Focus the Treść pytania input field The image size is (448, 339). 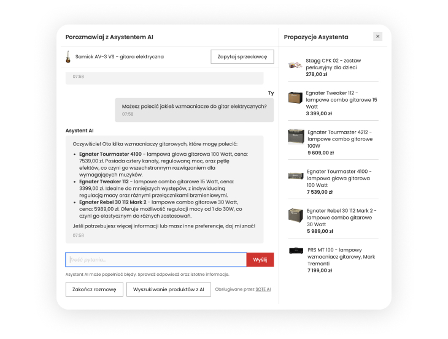point(156,260)
